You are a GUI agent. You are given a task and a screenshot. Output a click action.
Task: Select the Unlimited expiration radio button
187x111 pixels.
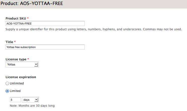(7, 83)
